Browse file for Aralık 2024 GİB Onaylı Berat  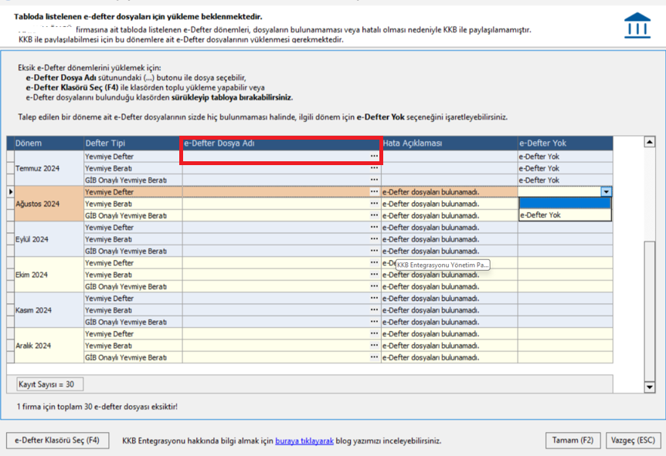(x=374, y=357)
